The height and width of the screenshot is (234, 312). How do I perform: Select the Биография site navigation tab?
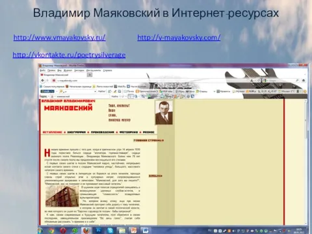tap(76, 132)
